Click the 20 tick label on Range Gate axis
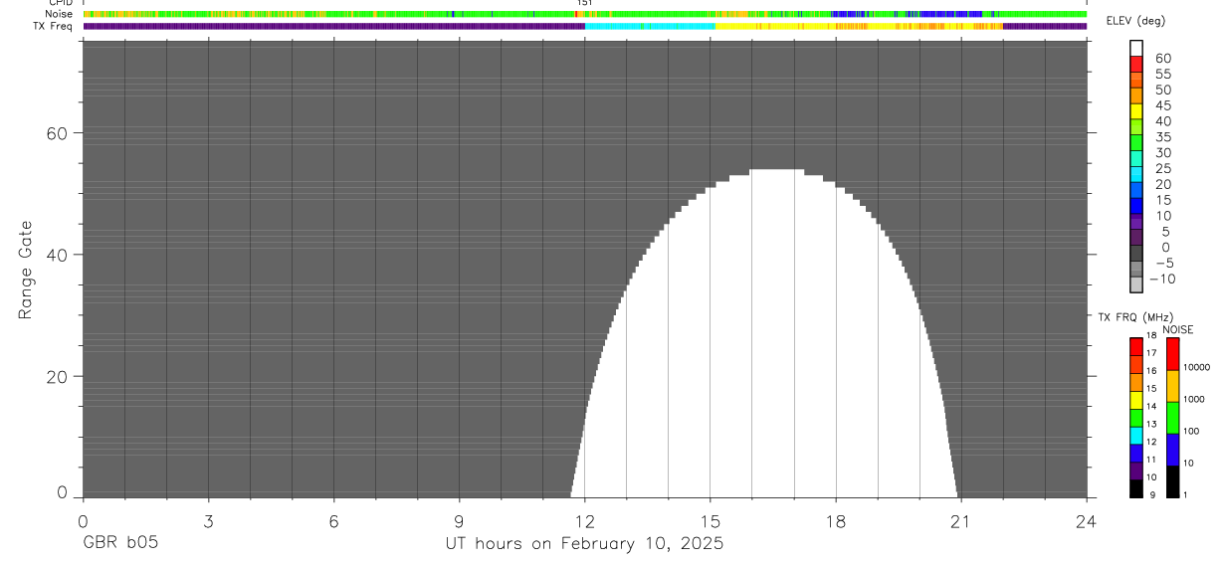 [x=58, y=377]
